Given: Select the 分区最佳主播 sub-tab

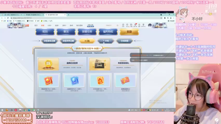Looking at the screenshot, I should point(49,41).
